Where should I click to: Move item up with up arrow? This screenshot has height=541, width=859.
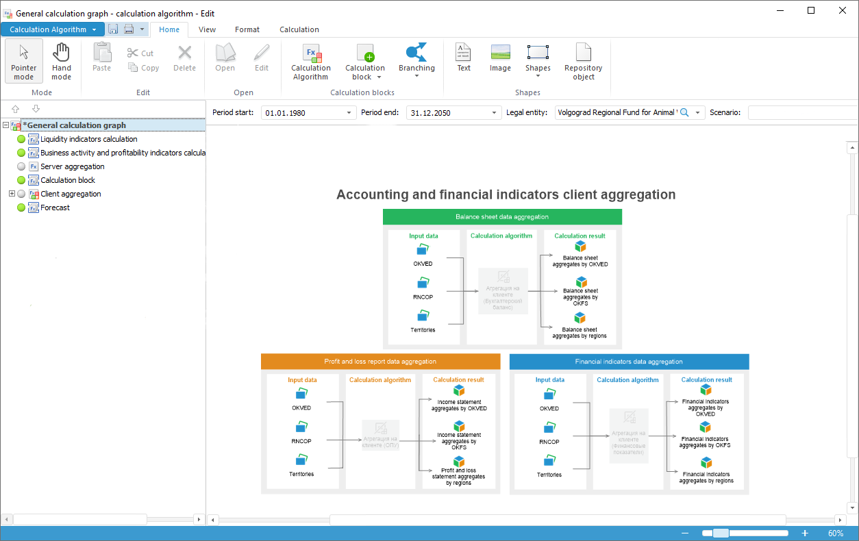pyautogui.click(x=16, y=109)
